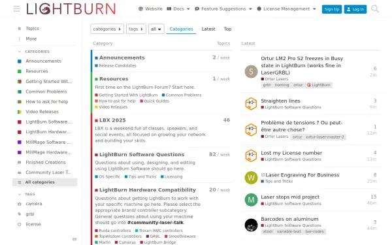Open Common Problems in the sidebar
Viewport: 392px width, 245px height.
click(46, 91)
